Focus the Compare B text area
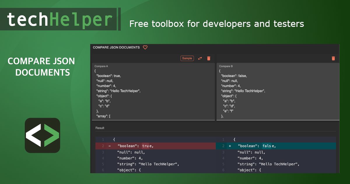This screenshot has width=350, height=184. click(x=278, y=93)
